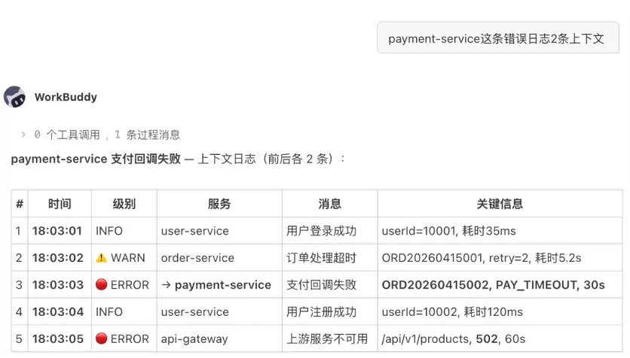Expand the tool calls and process messages chevron

pos(23,135)
